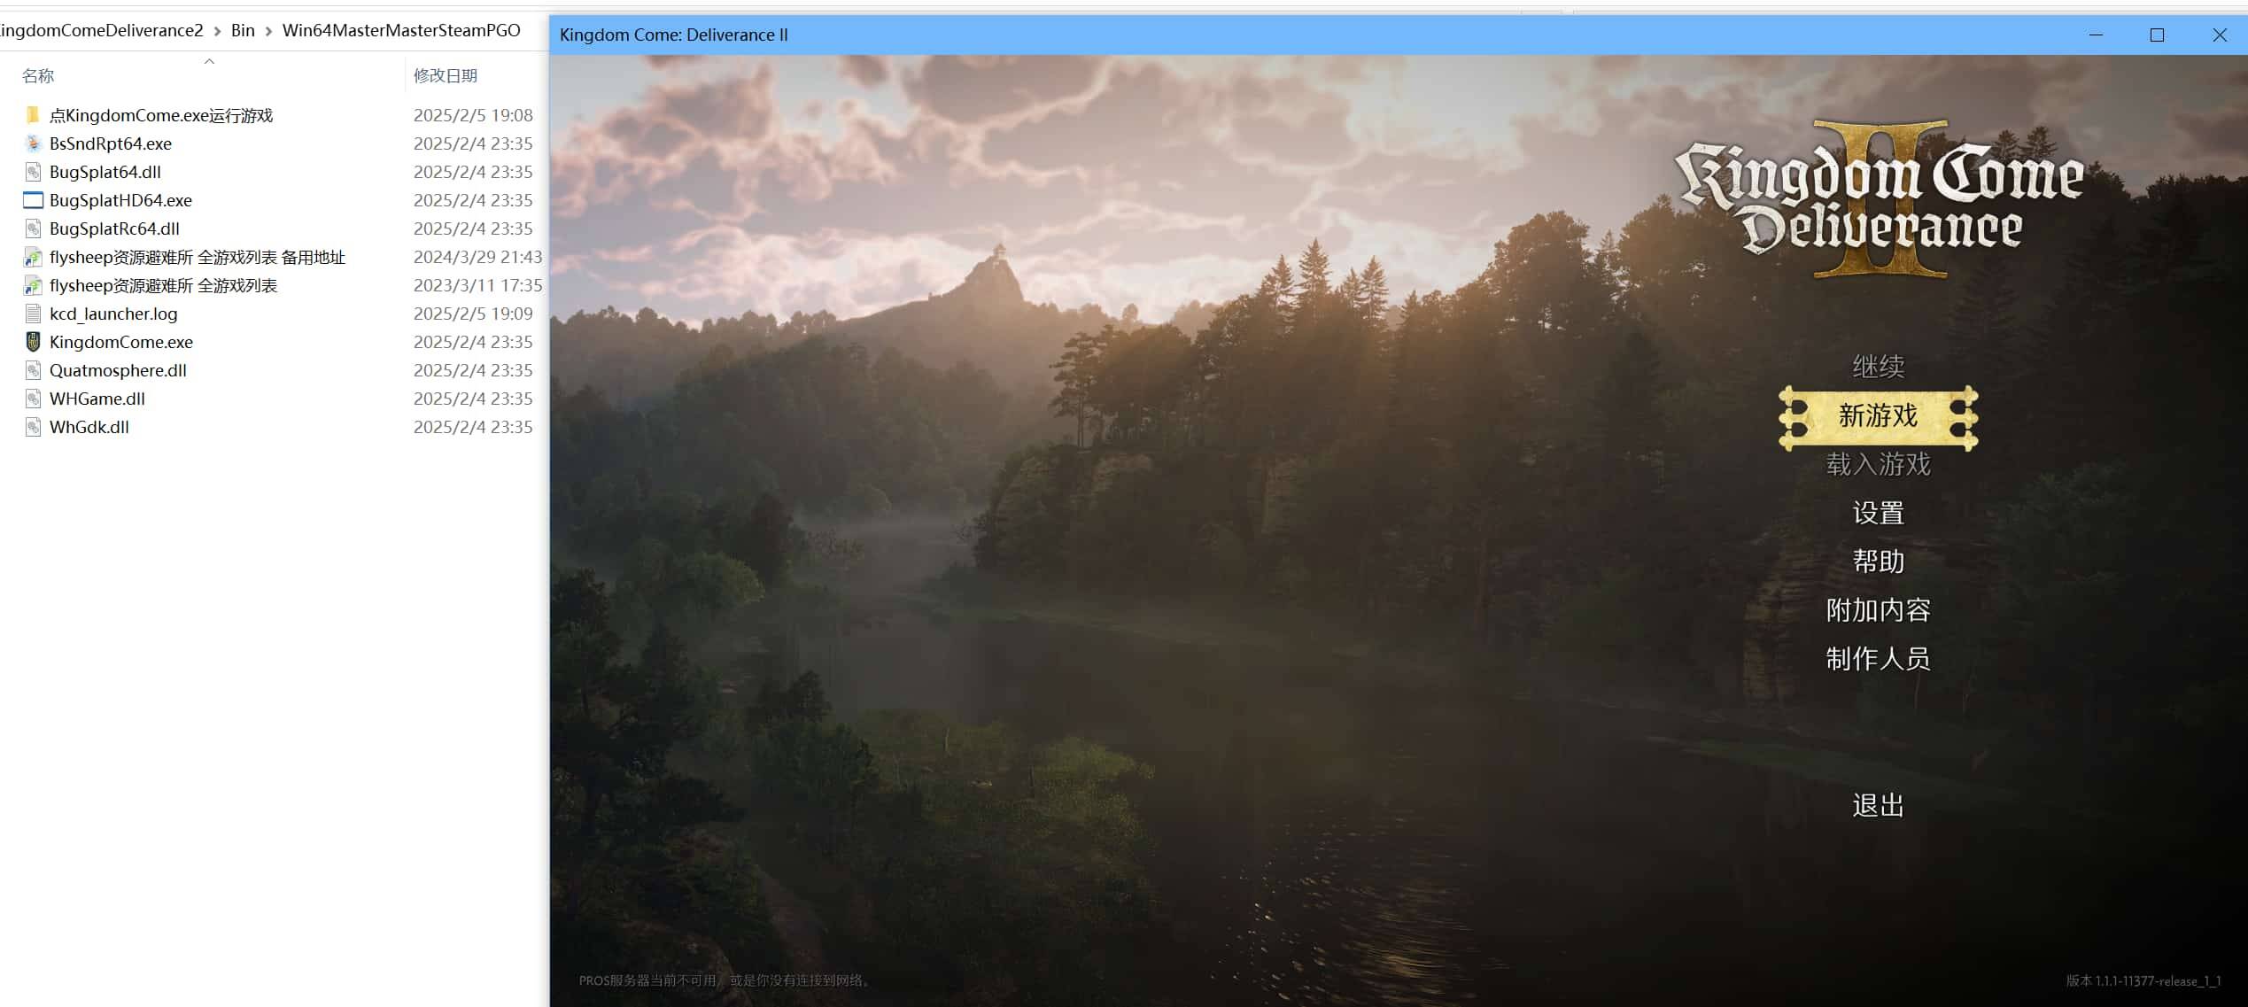
Task: Click the BugSplatHD64.exe window icon
Action: 33,200
